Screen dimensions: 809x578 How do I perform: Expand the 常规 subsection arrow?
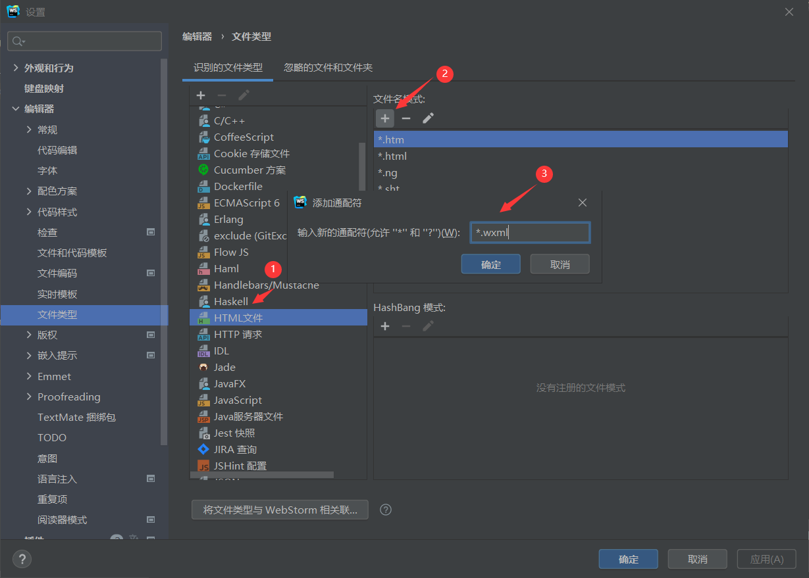click(29, 130)
